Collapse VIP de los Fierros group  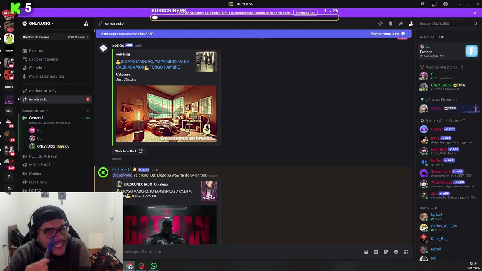click(438, 100)
